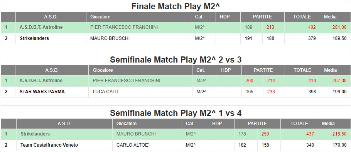Click MAURO BRUSCHI in the Finale table
This screenshot has width=351, height=152.
(x=110, y=38)
